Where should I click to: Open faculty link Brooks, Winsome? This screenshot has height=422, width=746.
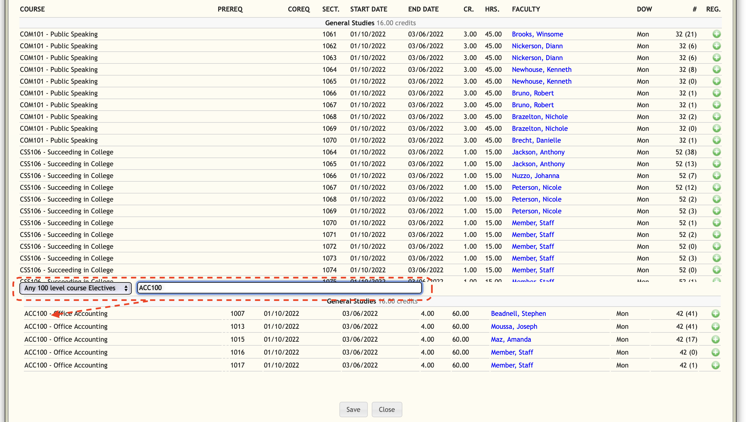pos(537,34)
